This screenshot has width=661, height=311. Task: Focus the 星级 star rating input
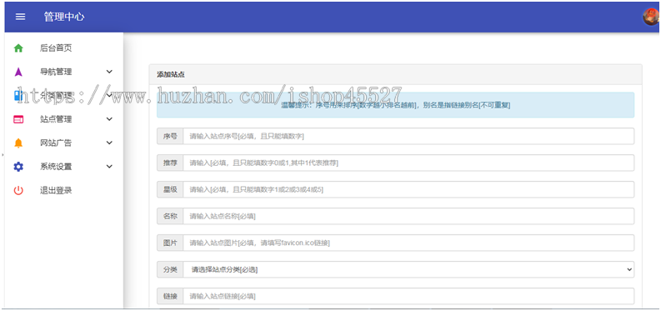coord(408,189)
